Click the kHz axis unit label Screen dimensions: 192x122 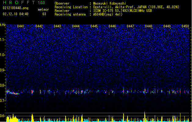tap(3, 25)
